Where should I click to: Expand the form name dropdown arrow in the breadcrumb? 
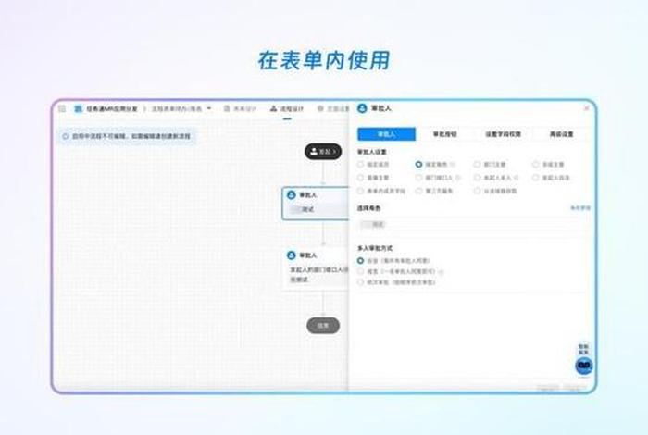coord(209,108)
